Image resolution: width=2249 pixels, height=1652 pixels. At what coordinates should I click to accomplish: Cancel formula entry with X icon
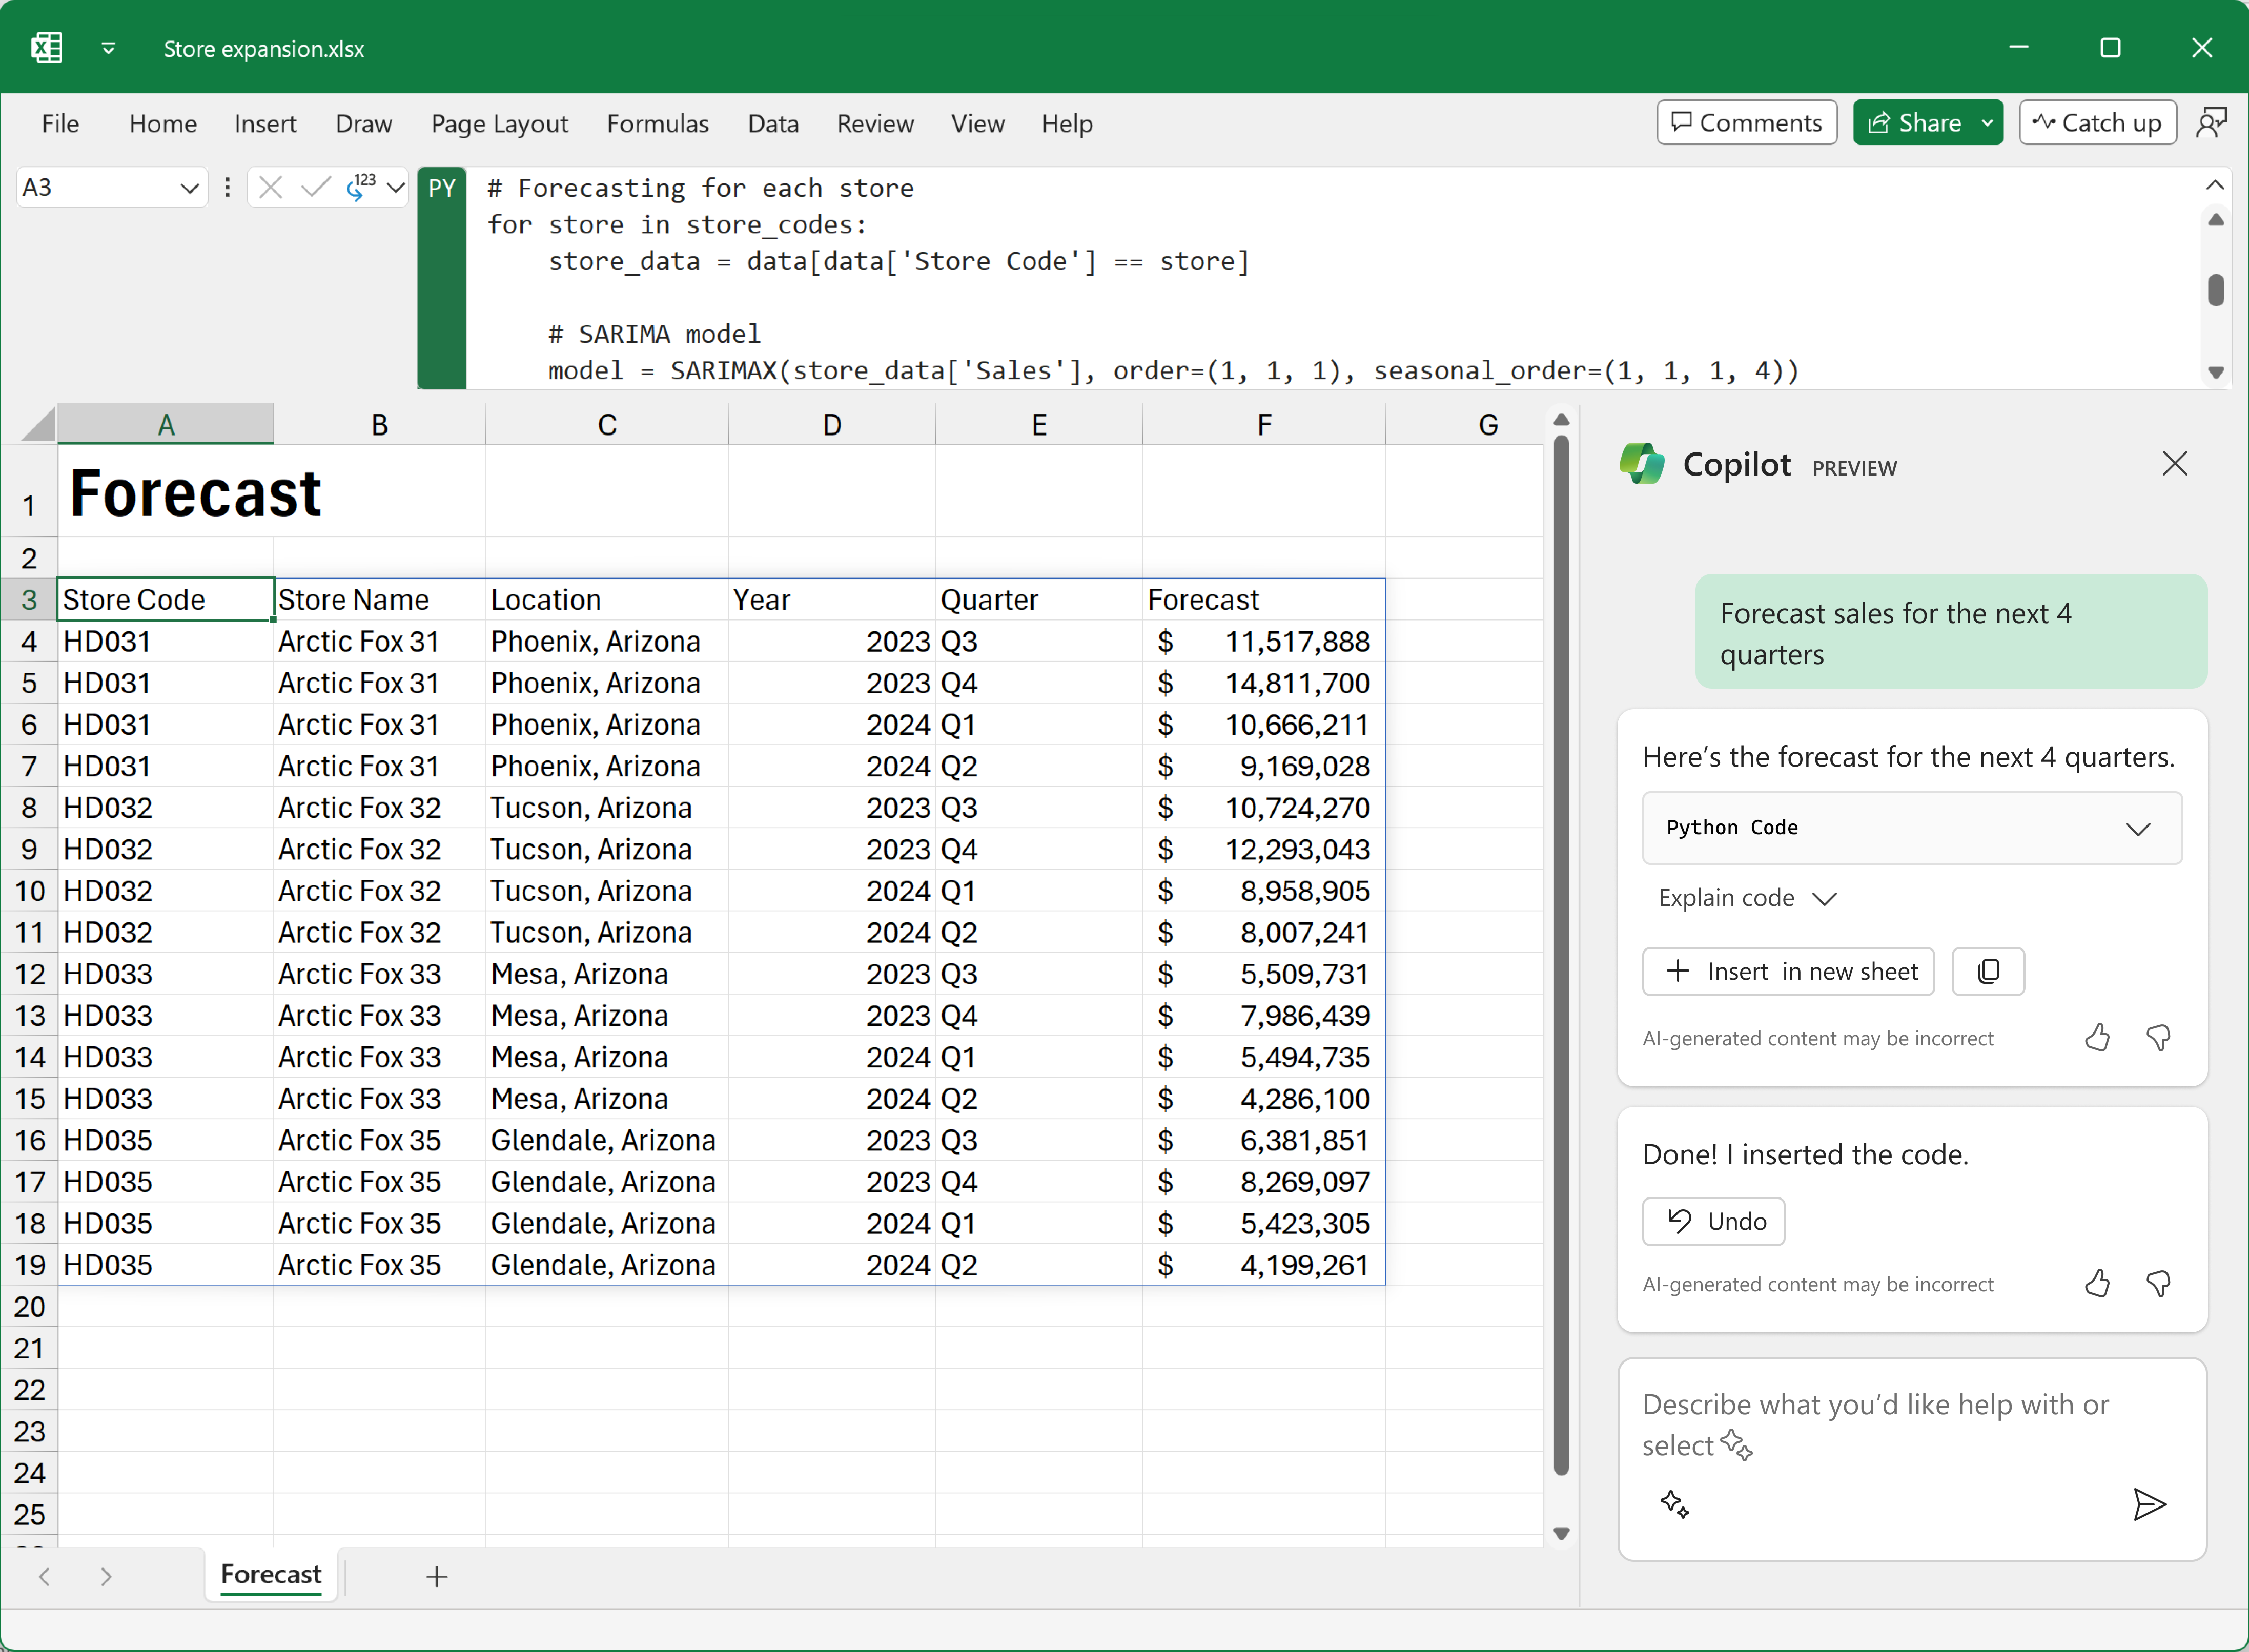click(x=270, y=187)
